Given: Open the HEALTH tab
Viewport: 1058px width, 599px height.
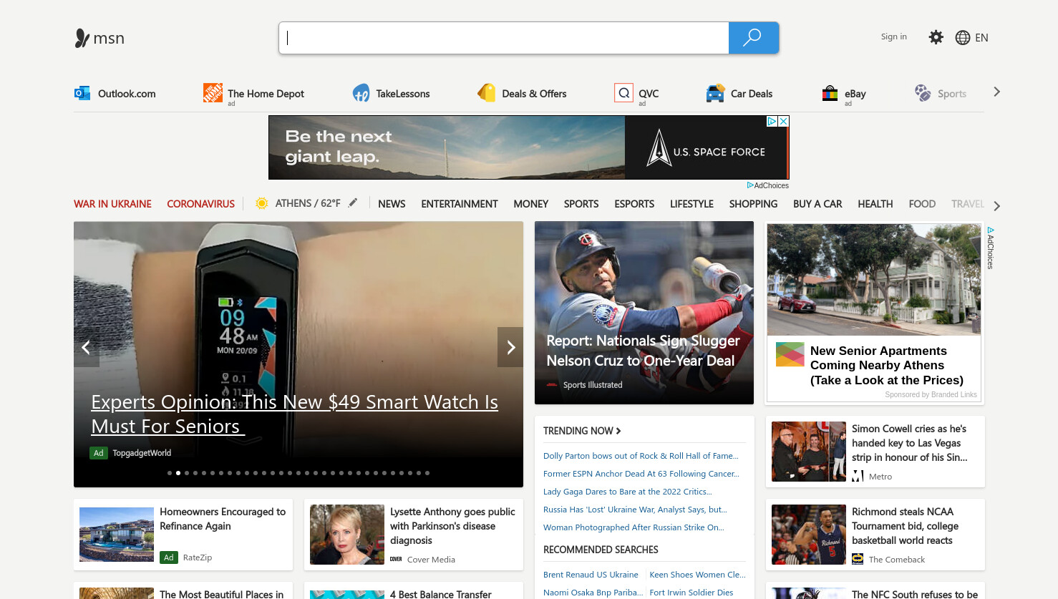Looking at the screenshot, I should 875,204.
